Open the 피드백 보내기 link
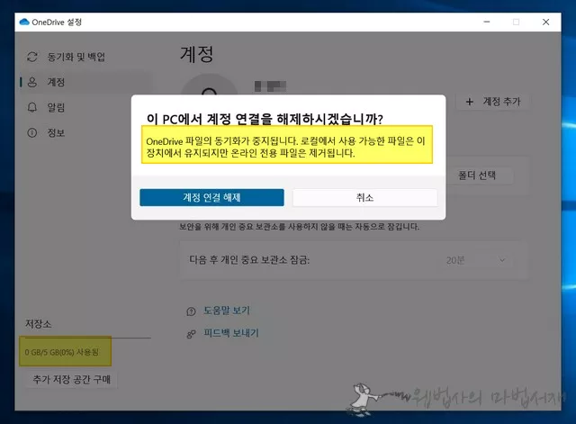The height and width of the screenshot is (424, 576). click(x=231, y=333)
